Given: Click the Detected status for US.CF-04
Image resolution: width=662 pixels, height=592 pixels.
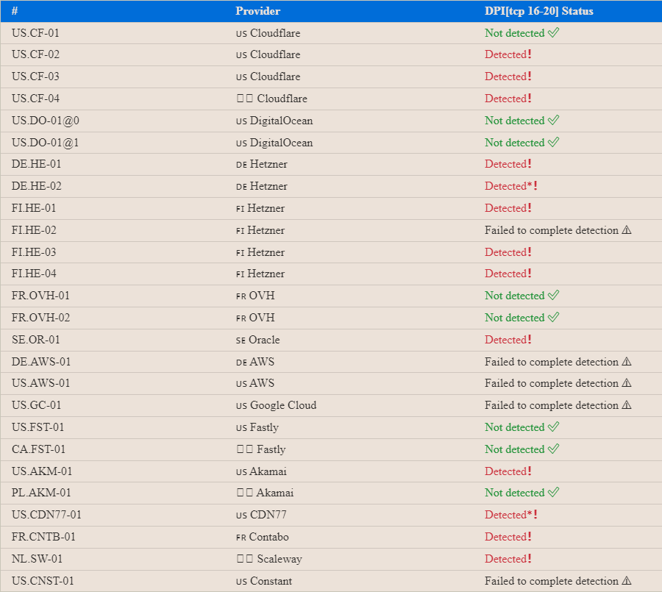Looking at the screenshot, I should (508, 99).
